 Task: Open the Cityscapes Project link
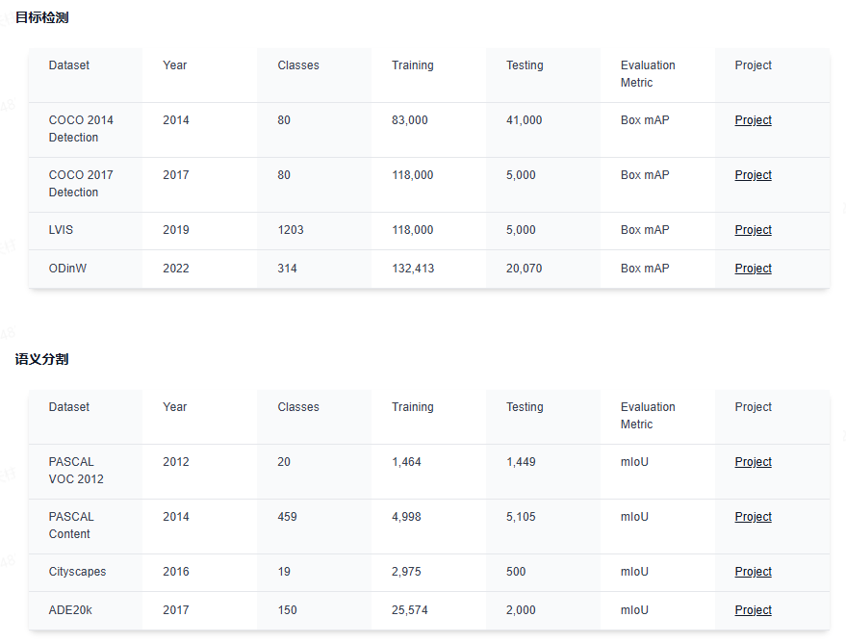tap(753, 572)
